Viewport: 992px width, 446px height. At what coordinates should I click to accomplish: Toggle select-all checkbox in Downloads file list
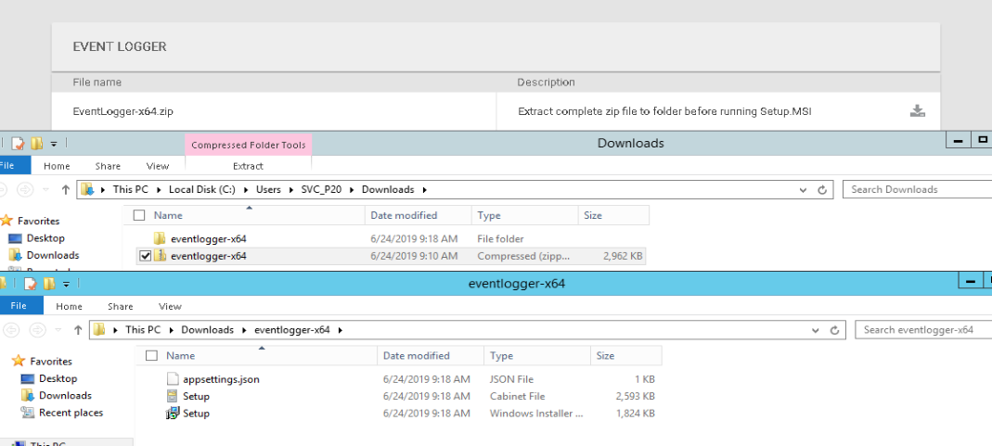(x=139, y=215)
